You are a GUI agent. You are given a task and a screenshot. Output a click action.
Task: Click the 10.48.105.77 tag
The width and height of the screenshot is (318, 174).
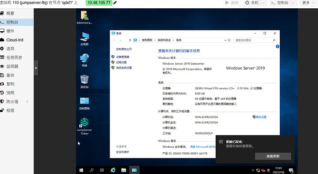point(99,3)
